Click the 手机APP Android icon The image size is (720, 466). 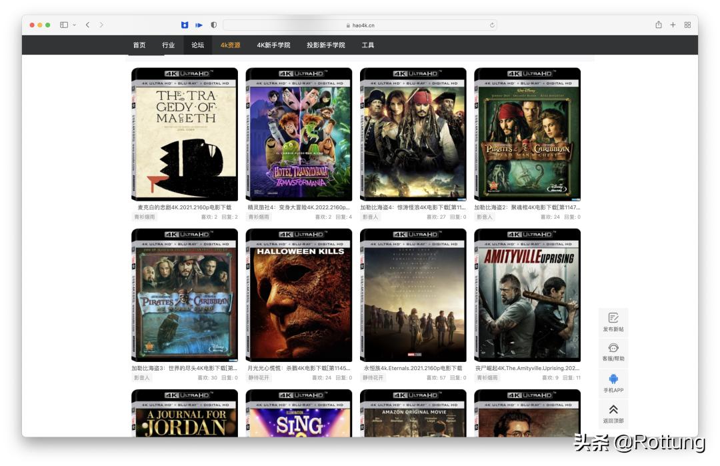pos(613,379)
